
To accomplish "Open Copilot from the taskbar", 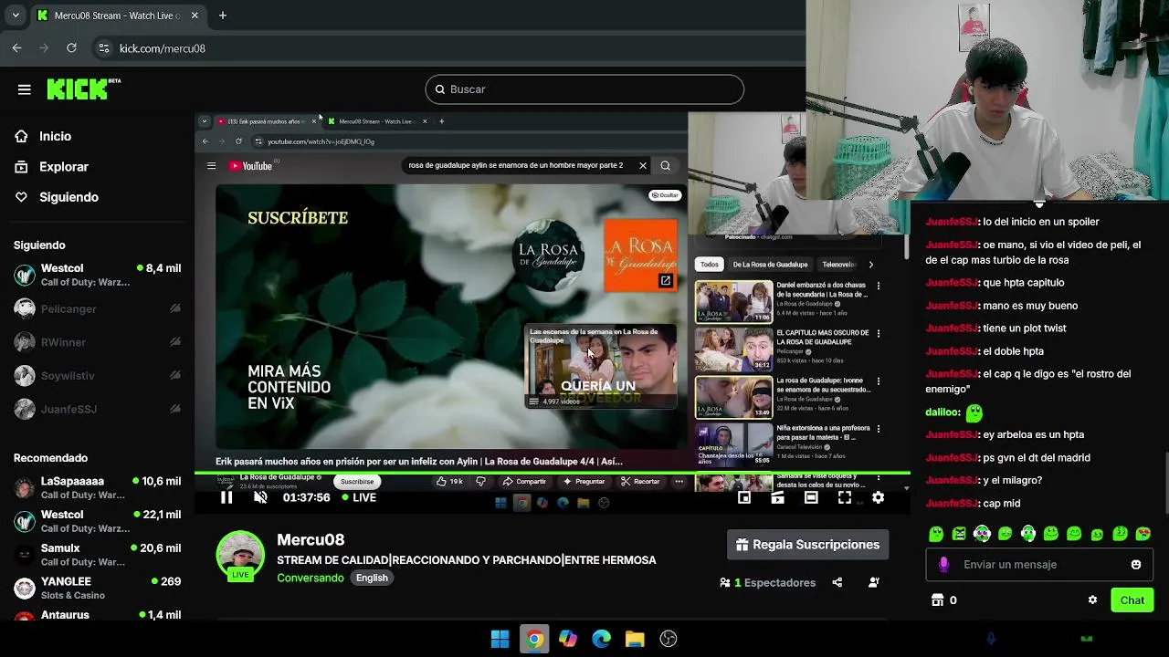I will [x=568, y=639].
